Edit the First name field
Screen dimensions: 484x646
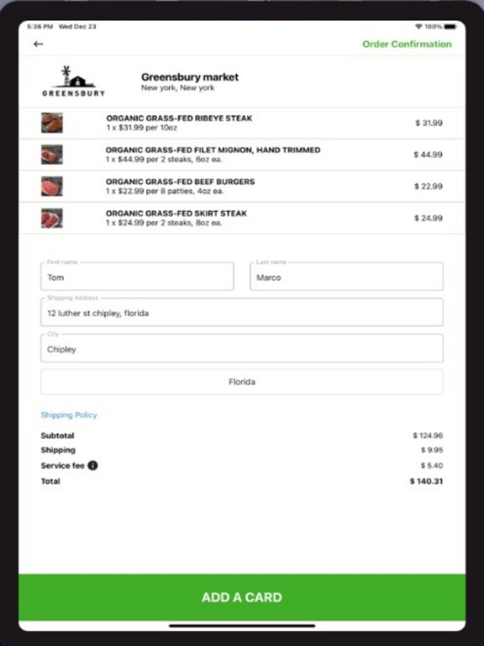137,277
